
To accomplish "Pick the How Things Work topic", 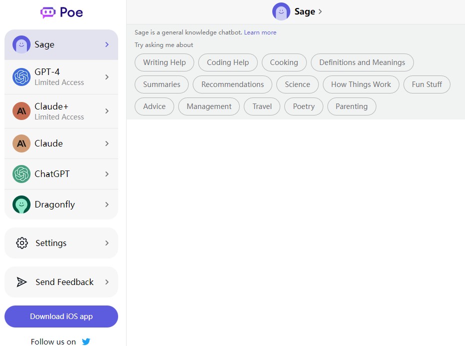I will pos(361,84).
